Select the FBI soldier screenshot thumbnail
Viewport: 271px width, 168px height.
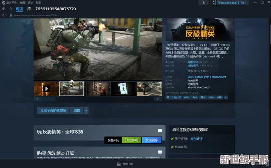tap(72, 89)
